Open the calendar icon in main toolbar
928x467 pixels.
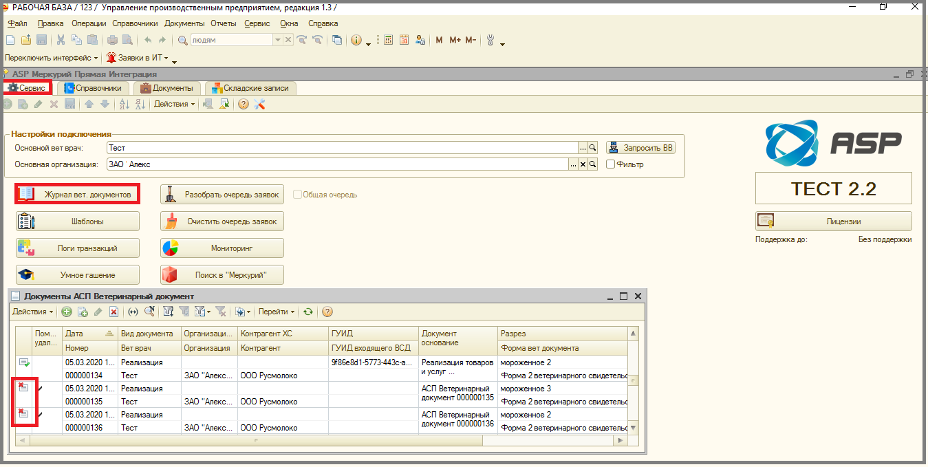coord(404,40)
